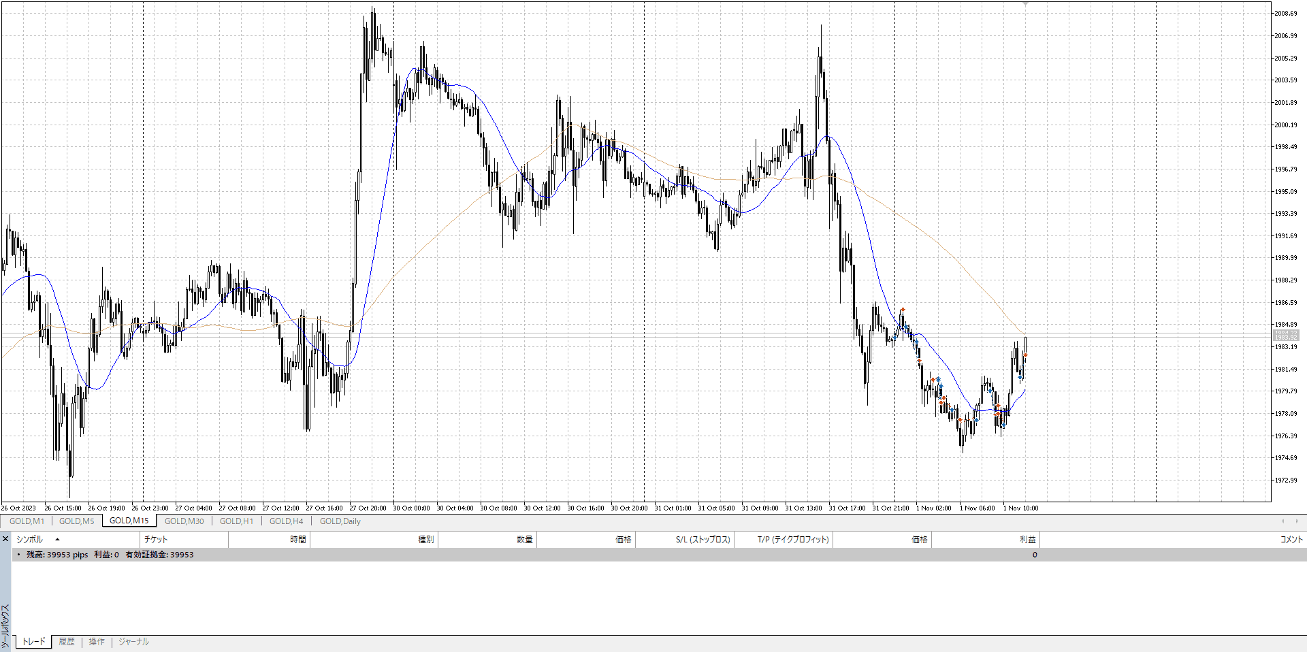
Task: Select the 残高 balance summary row
Action: coord(110,555)
